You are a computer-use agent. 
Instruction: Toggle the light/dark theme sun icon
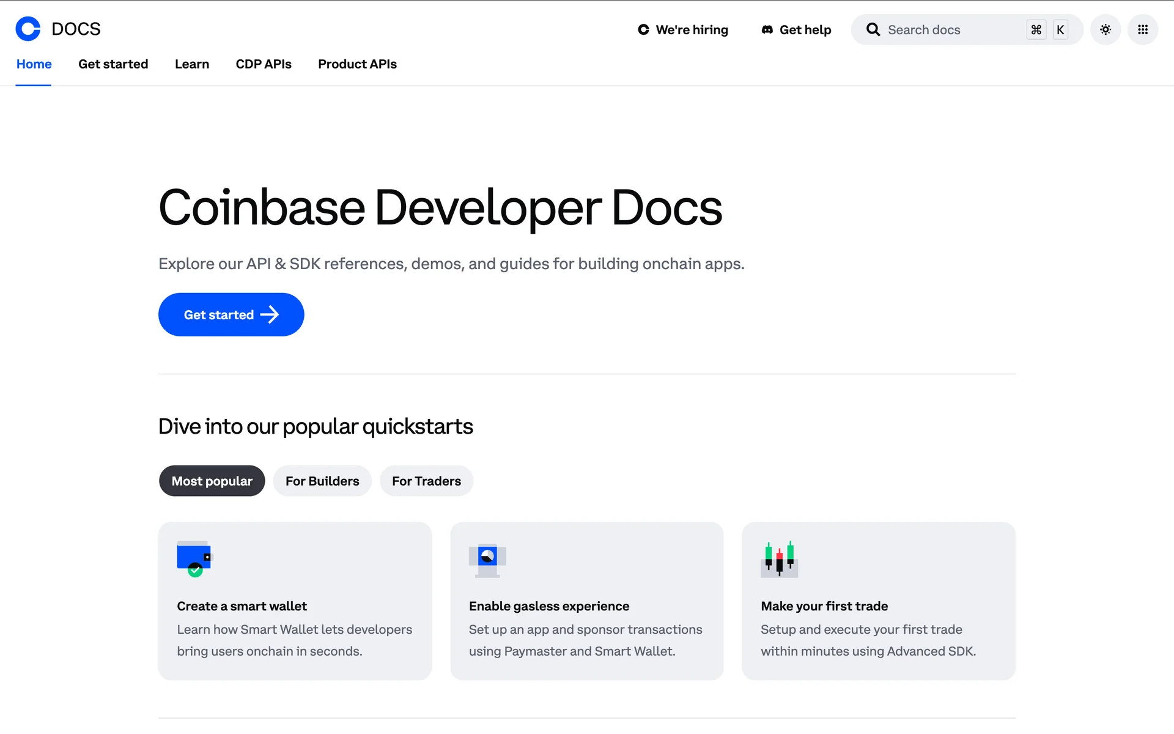(x=1105, y=29)
